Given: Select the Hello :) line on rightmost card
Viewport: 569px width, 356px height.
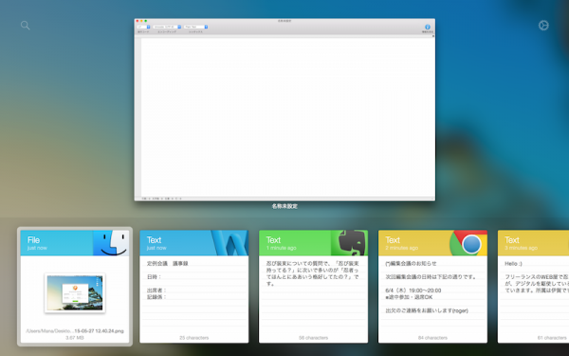Looking at the screenshot, I should click(513, 263).
